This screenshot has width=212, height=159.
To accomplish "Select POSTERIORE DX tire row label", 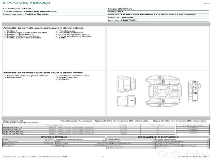I will point(13,131).
